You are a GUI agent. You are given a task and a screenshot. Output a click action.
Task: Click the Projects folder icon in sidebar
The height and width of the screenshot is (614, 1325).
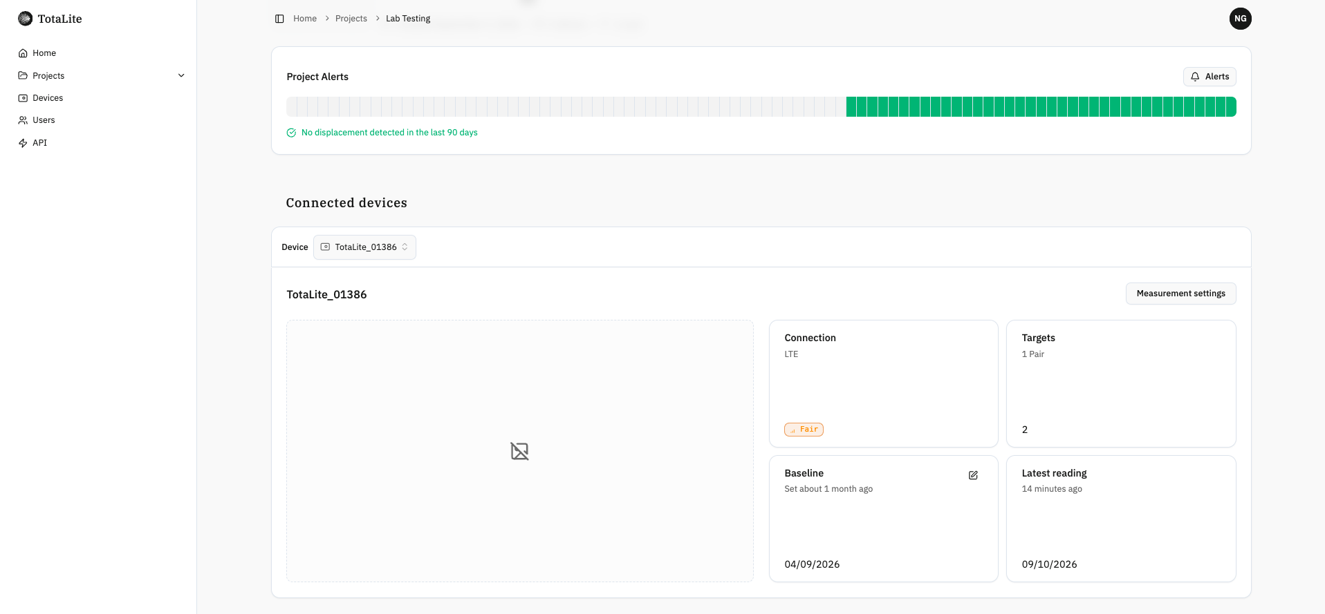click(23, 75)
